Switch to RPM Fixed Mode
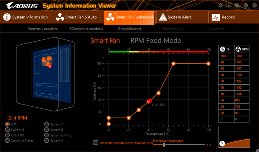 point(156,41)
